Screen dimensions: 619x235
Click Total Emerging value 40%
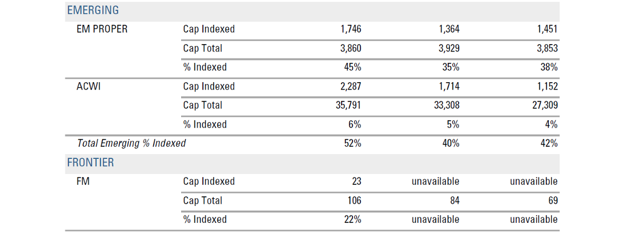tap(451, 143)
